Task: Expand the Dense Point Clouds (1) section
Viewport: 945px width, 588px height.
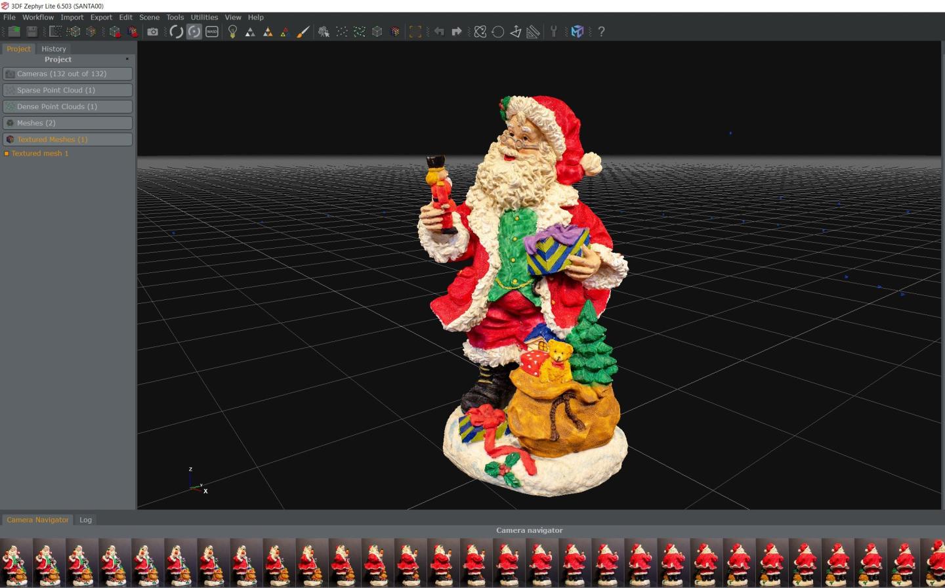Action: click(68, 107)
